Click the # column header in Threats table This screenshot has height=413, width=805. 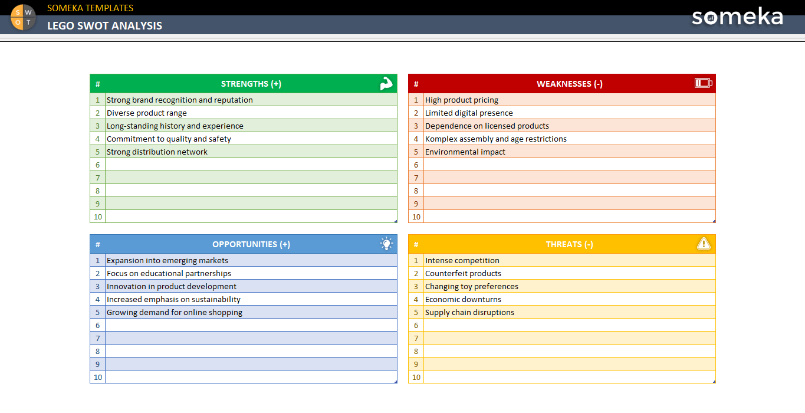tap(416, 244)
